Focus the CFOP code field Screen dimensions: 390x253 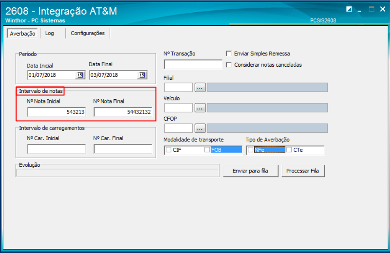click(x=178, y=128)
